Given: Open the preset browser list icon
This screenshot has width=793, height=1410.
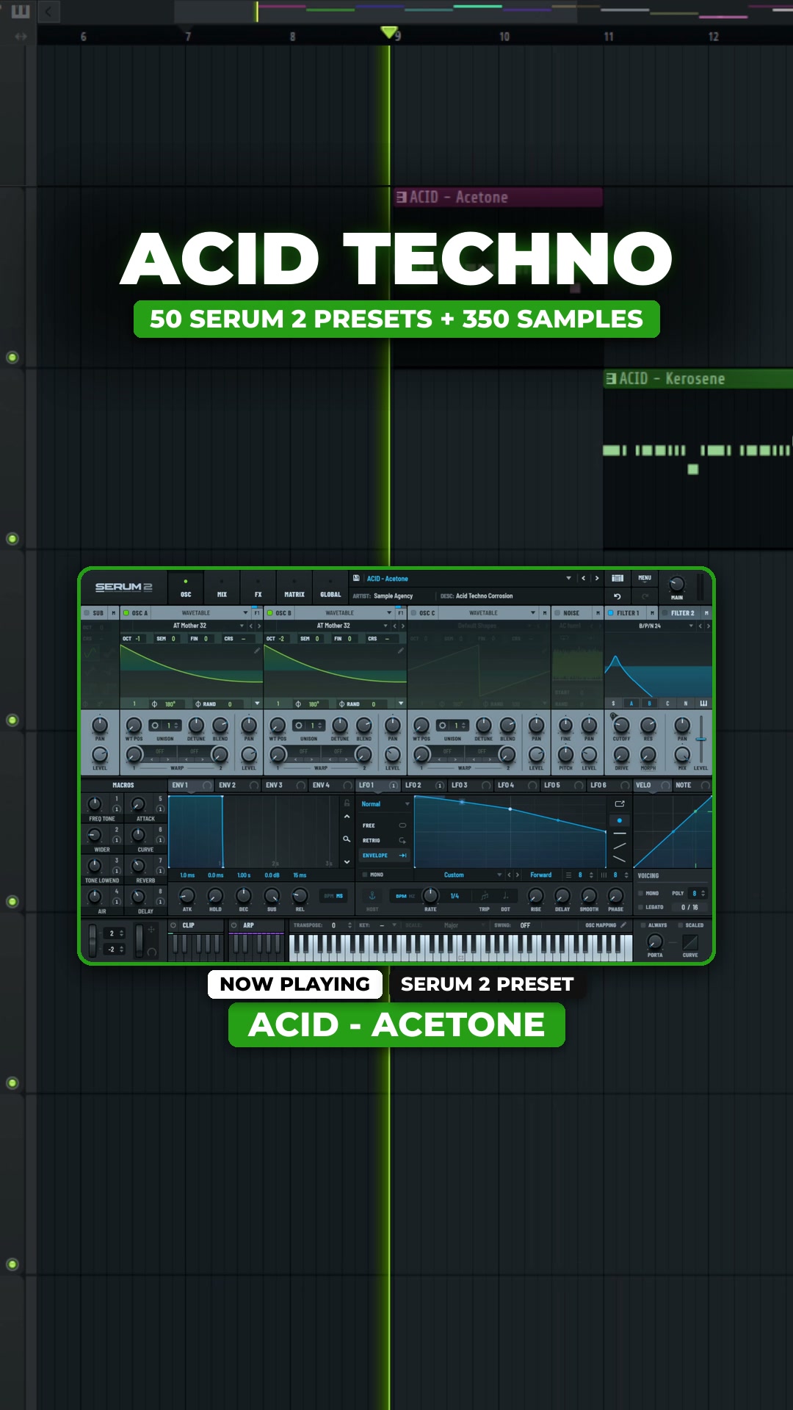Looking at the screenshot, I should tap(618, 578).
